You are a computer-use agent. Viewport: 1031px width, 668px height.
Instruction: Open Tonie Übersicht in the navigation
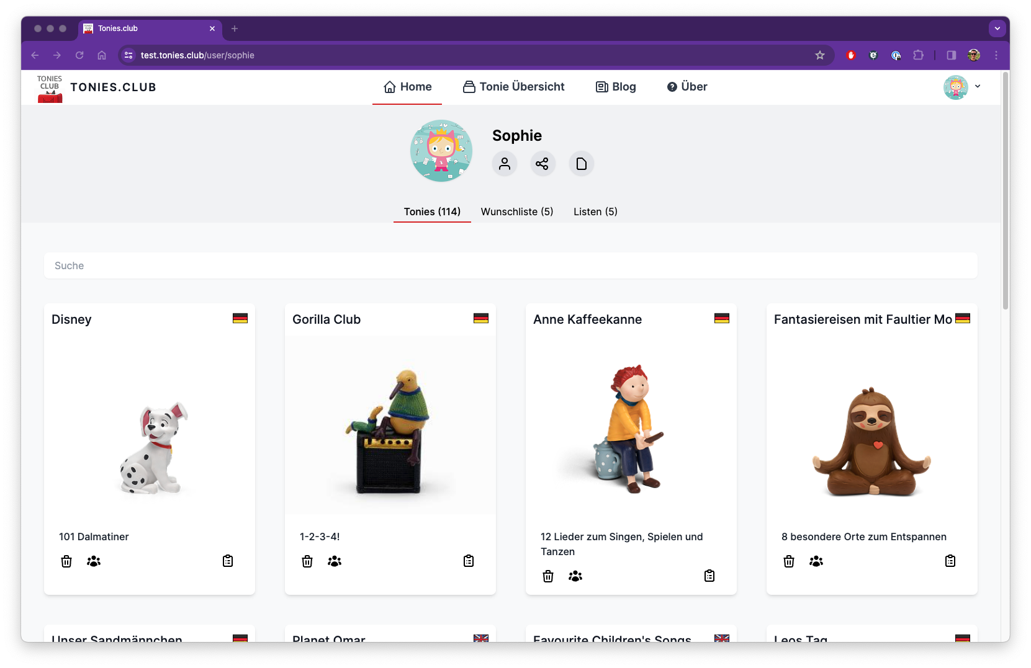pos(514,87)
